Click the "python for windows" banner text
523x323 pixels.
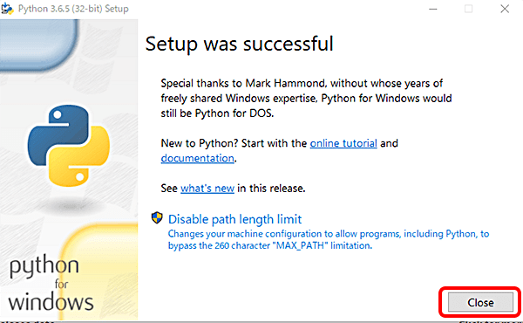(x=50, y=283)
